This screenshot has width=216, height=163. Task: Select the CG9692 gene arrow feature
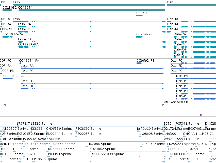point(139,15)
